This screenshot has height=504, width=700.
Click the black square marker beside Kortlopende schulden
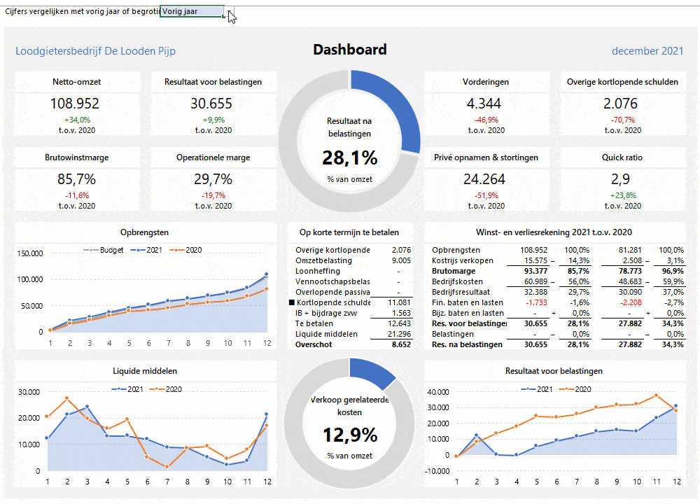(291, 302)
